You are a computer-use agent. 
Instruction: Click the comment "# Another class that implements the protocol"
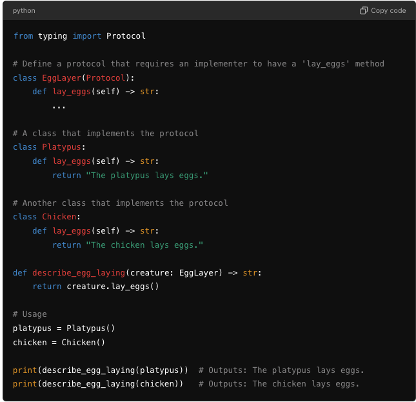121,203
